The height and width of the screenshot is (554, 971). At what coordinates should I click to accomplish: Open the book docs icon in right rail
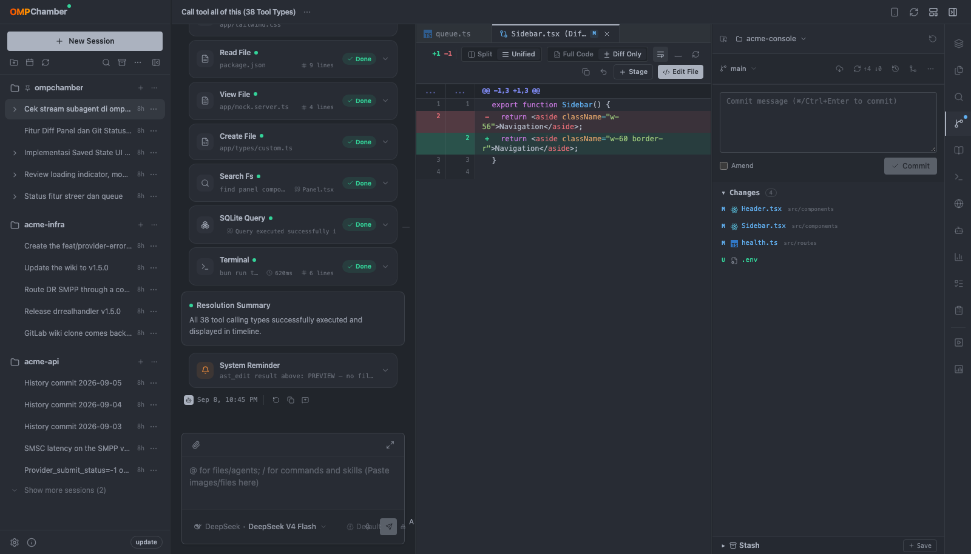click(959, 150)
